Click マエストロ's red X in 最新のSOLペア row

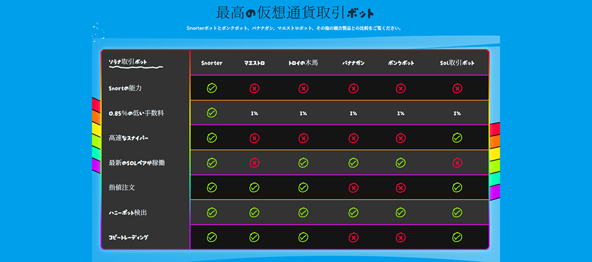255,163
